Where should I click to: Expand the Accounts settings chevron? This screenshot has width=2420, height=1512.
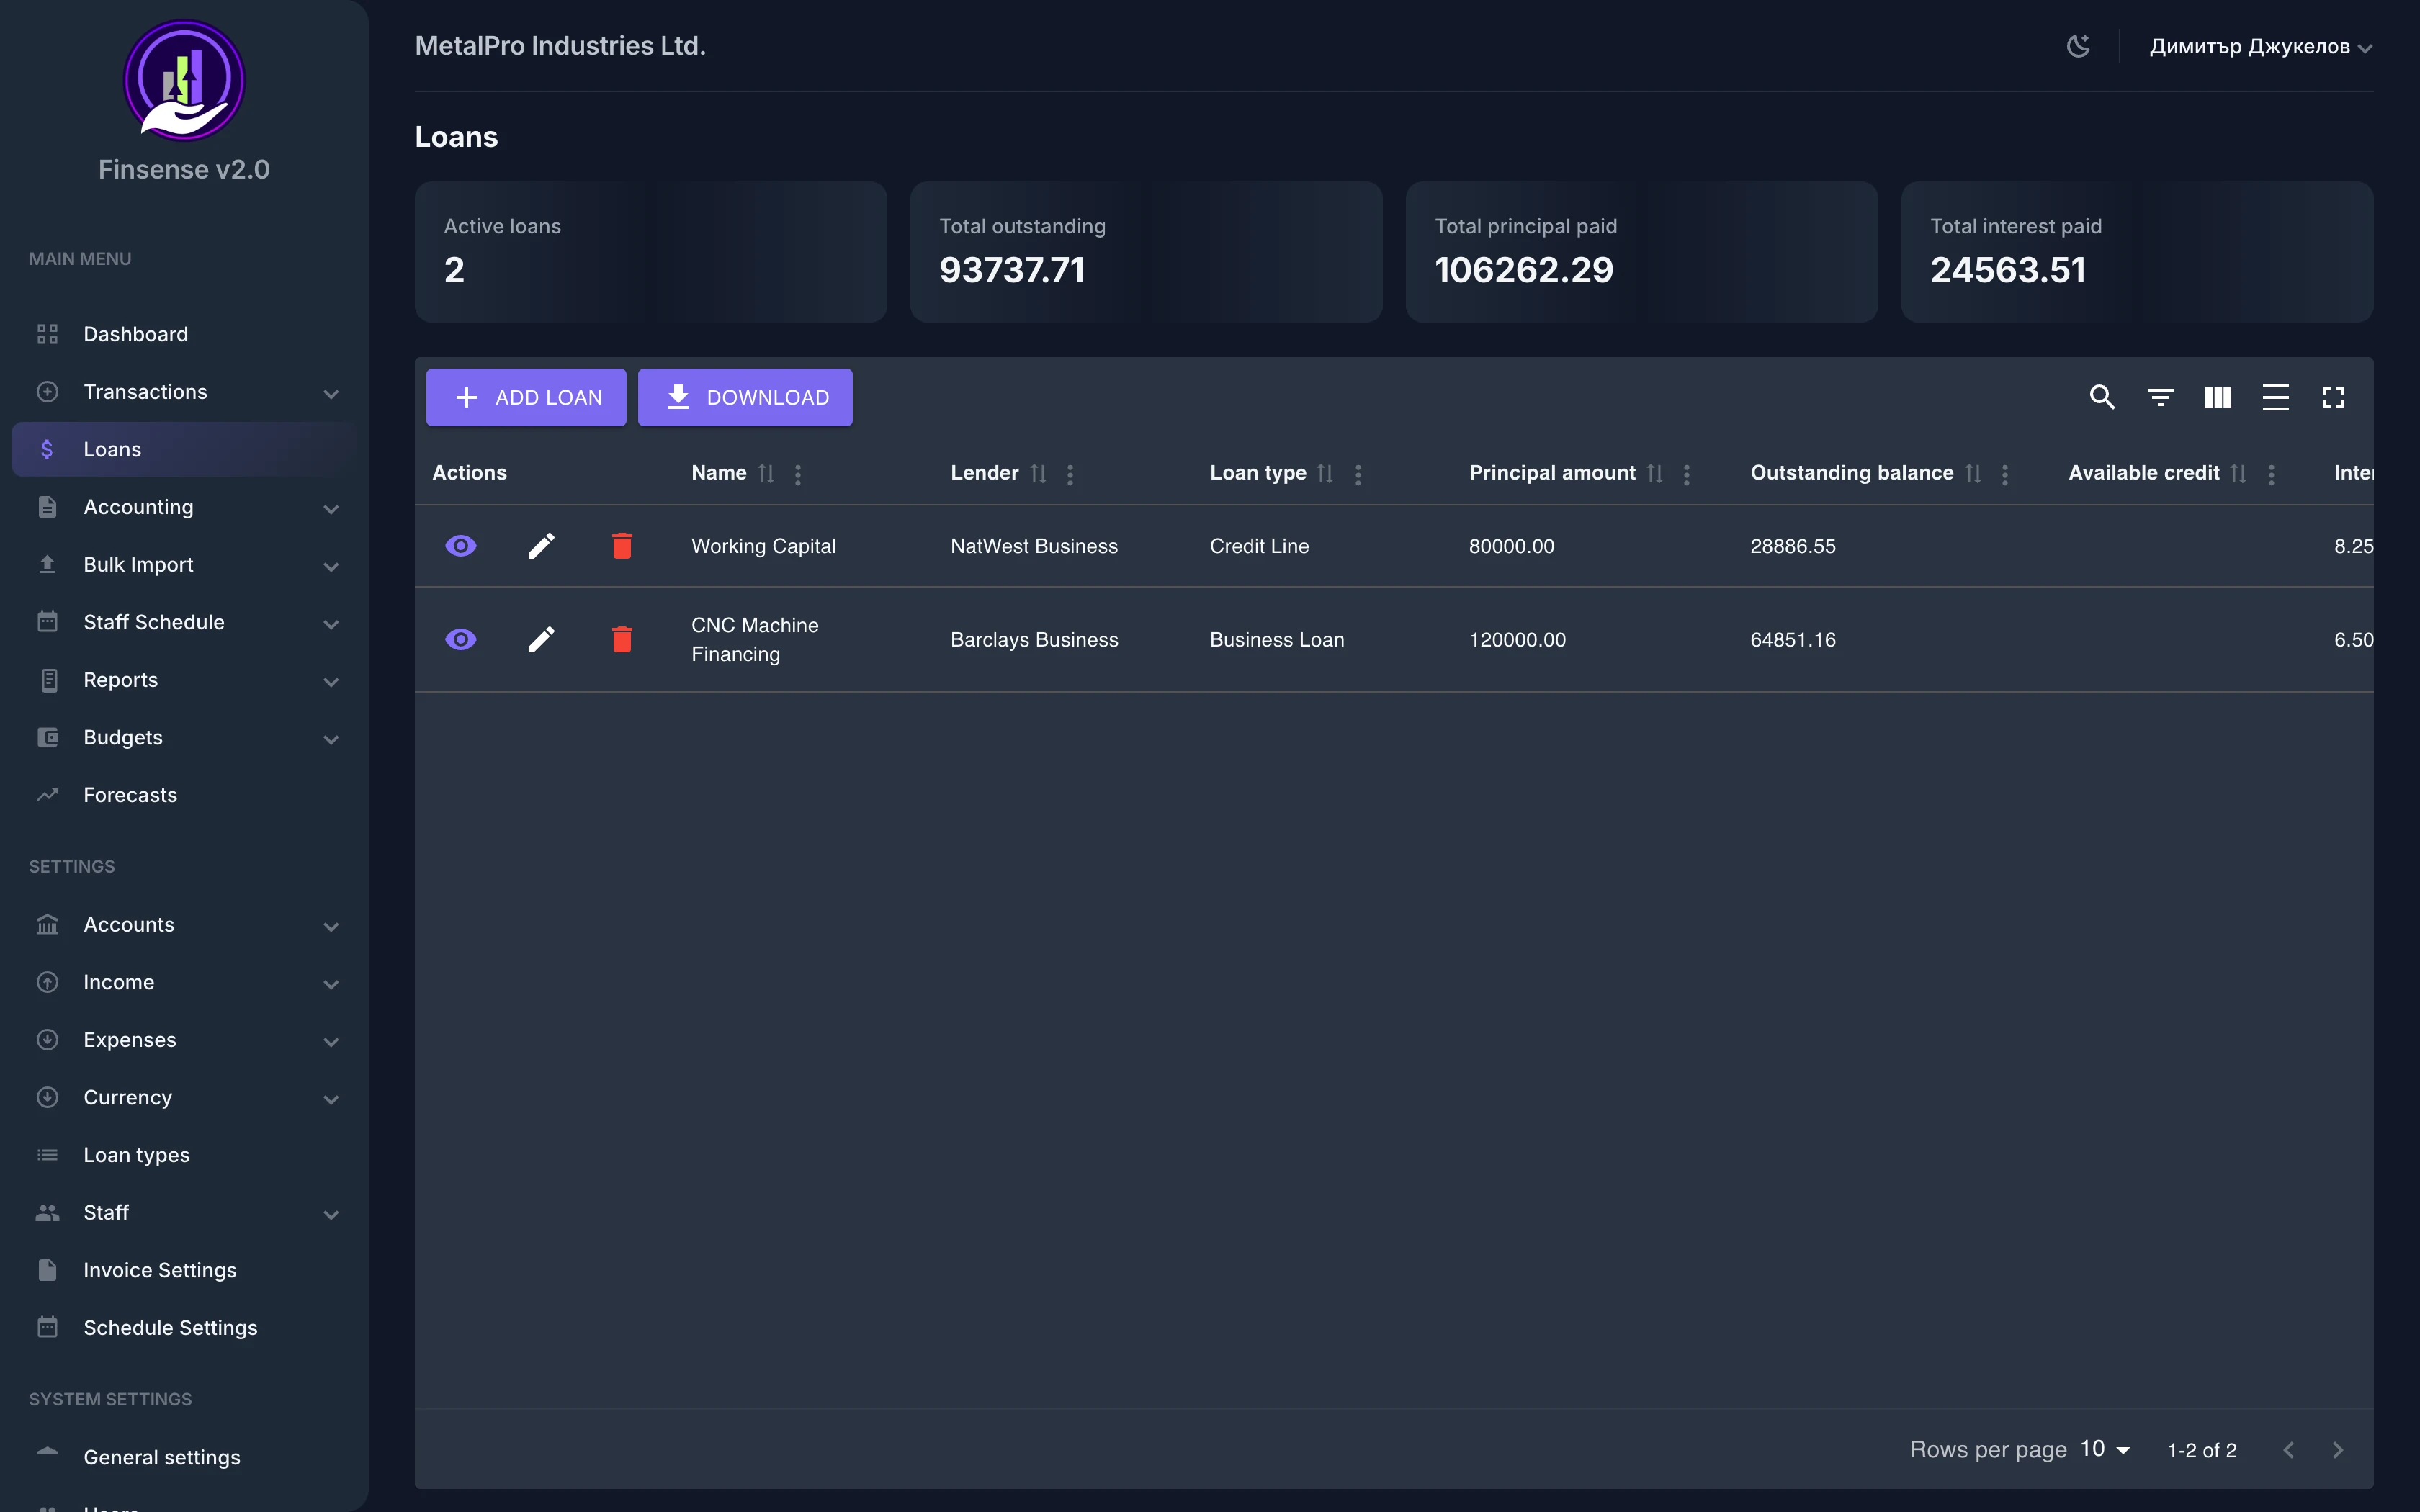331,926
